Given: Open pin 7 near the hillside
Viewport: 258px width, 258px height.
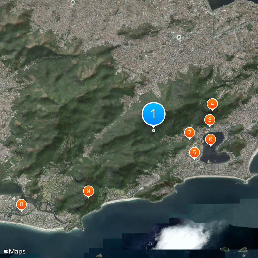Looking at the screenshot, I should [x=190, y=132].
